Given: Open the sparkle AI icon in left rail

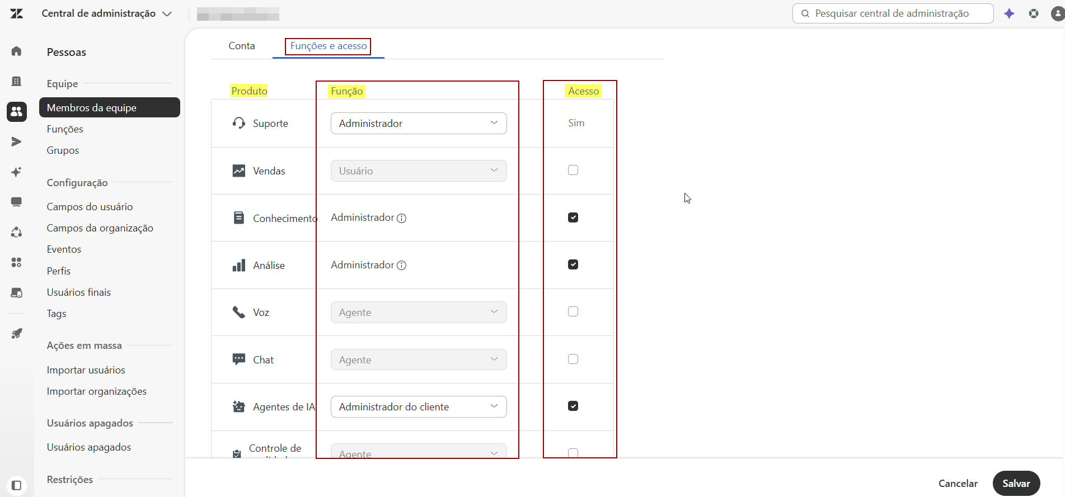Looking at the screenshot, I should pyautogui.click(x=17, y=172).
